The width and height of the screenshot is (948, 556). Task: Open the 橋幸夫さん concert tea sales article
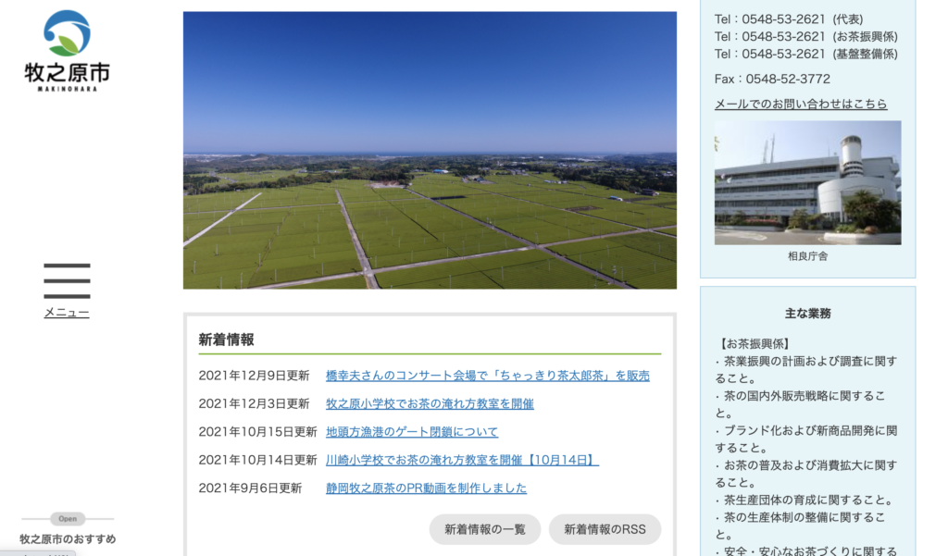click(x=487, y=376)
